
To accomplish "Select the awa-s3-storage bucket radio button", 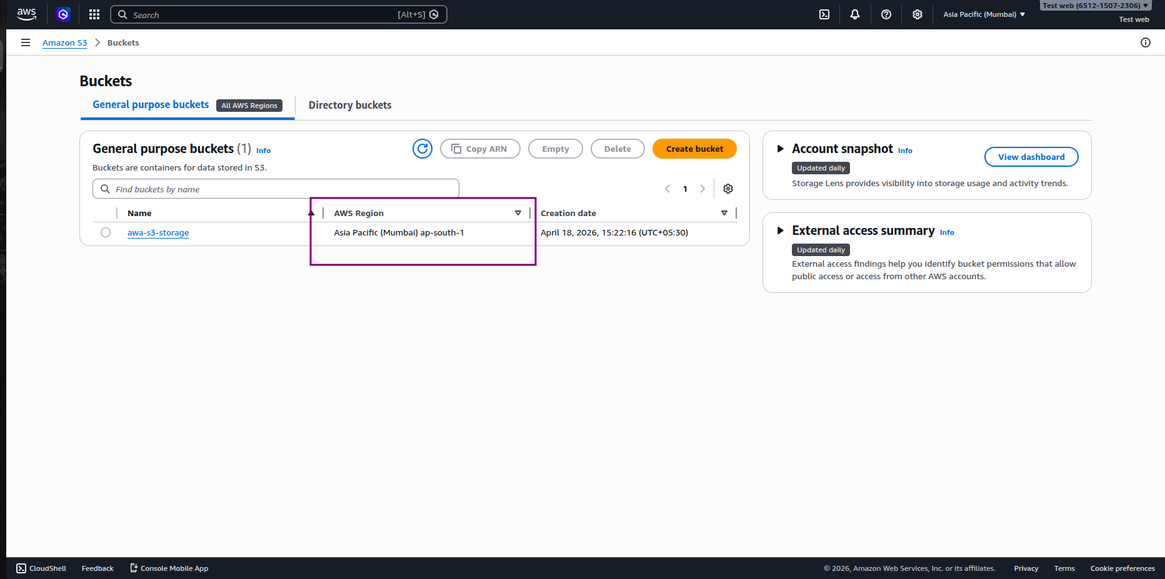I will (x=106, y=232).
